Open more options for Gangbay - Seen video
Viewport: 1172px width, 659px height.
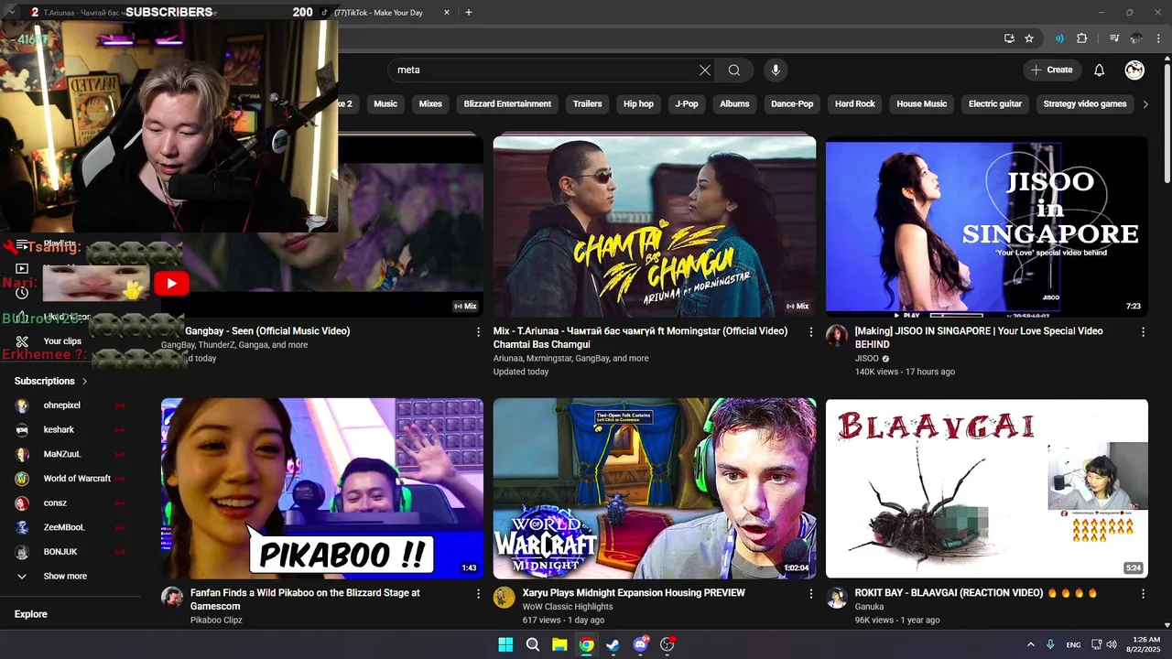tap(478, 332)
